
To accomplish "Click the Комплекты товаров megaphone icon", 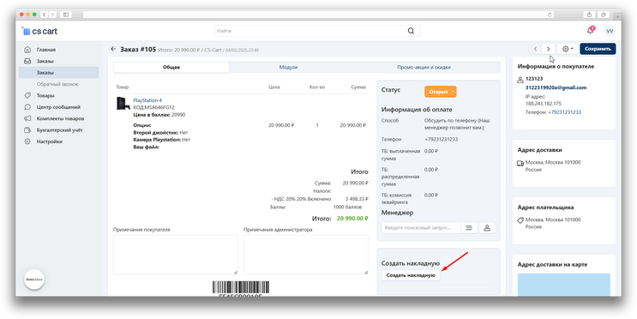I will coord(27,118).
